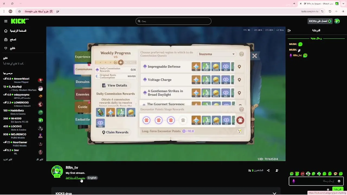Click the RRn_tv channel name
Image resolution: width=347 pixels, height=195 pixels.
point(72,168)
